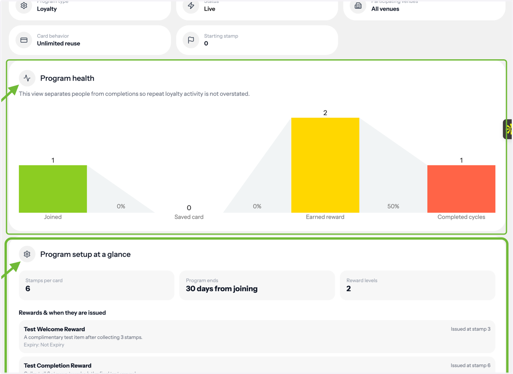Click the yellow Earned reward bar

325,165
